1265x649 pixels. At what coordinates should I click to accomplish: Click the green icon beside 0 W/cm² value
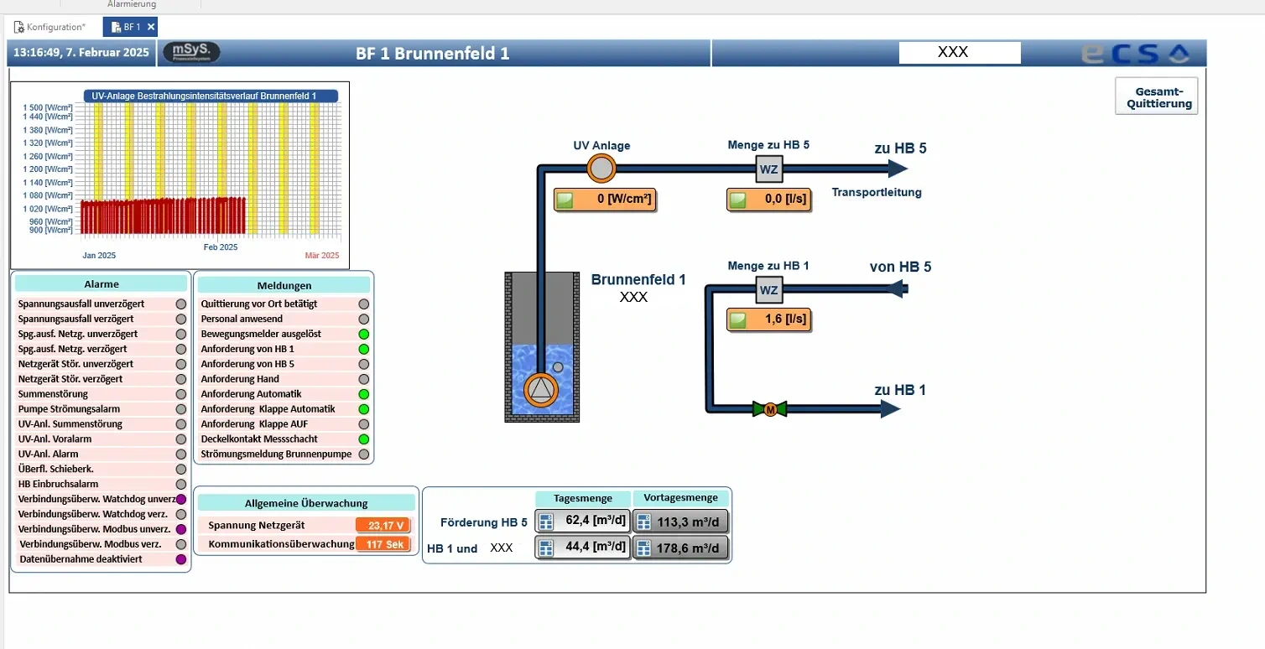(566, 200)
